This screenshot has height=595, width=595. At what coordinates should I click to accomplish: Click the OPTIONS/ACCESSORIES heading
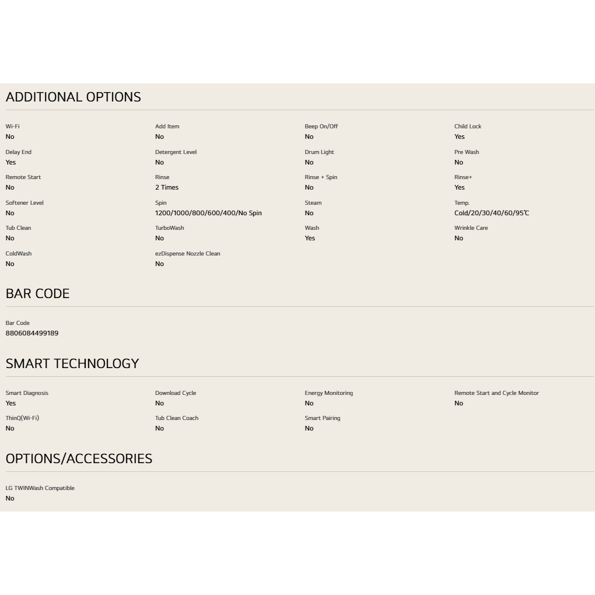click(79, 459)
